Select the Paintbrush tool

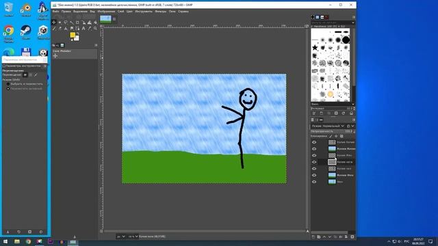click(54, 29)
